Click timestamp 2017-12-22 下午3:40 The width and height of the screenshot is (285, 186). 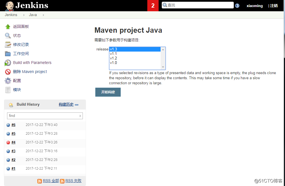tap(42, 125)
